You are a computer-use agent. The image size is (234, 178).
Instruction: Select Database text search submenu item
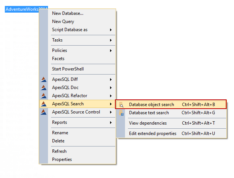tap(172, 113)
